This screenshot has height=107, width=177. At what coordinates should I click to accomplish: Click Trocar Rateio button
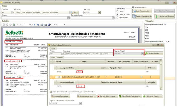point(154,53)
